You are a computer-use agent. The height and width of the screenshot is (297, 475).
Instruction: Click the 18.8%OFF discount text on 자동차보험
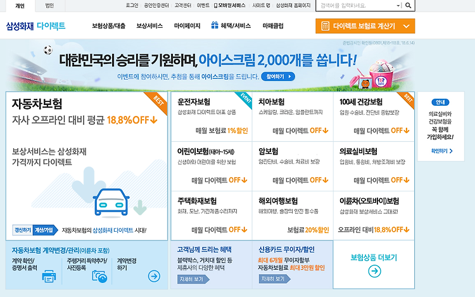coord(132,120)
